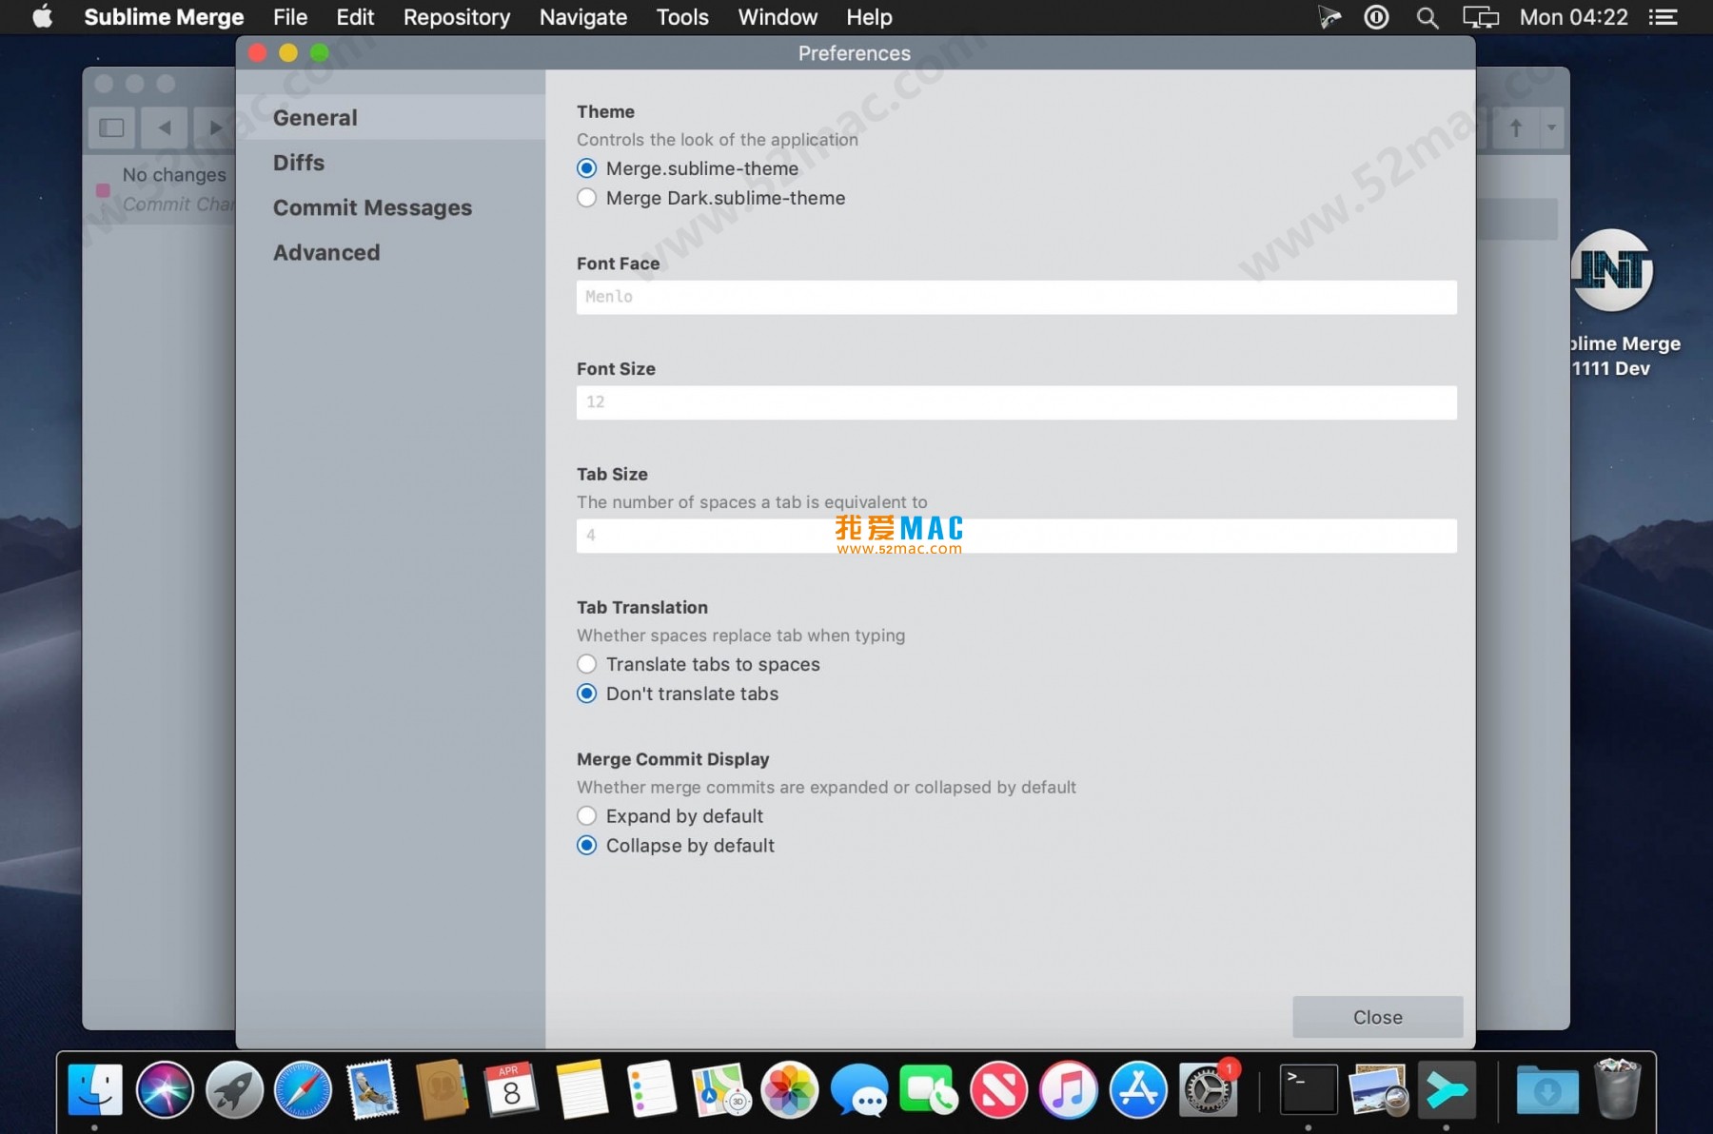Close the Preferences dialog with Close button

coord(1377,1017)
